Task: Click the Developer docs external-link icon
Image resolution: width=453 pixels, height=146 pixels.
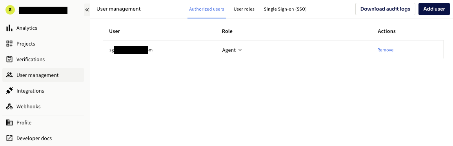Action: click(x=9, y=138)
